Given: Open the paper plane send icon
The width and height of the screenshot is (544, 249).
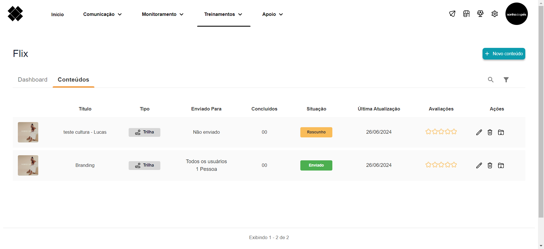Looking at the screenshot, I should (x=452, y=14).
